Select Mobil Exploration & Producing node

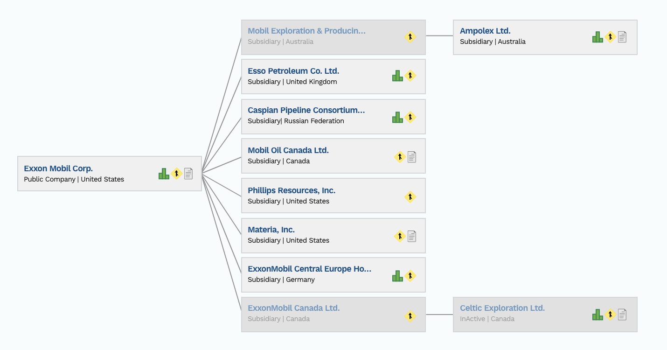[333, 37]
